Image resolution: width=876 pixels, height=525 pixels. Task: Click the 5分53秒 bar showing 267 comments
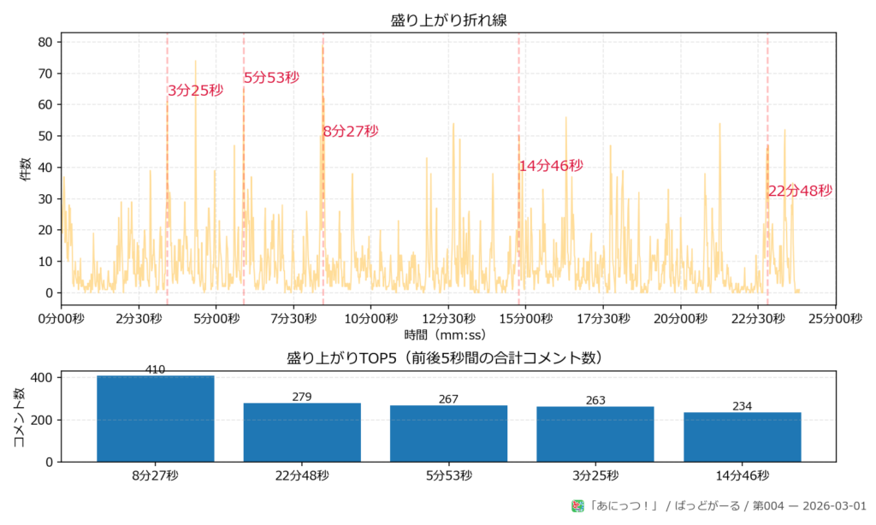click(448, 432)
